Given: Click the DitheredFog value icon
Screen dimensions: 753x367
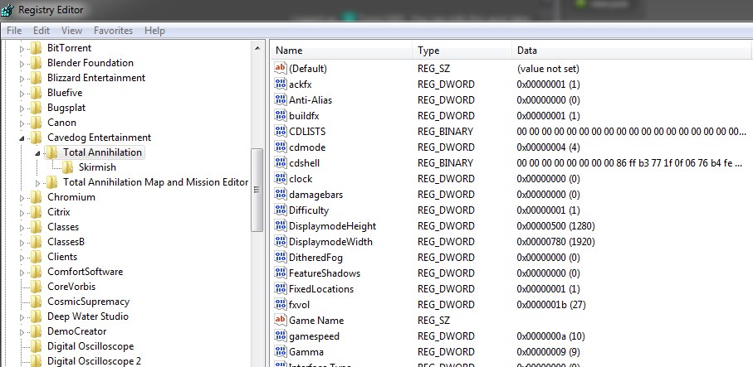Looking at the screenshot, I should pyautogui.click(x=280, y=257).
